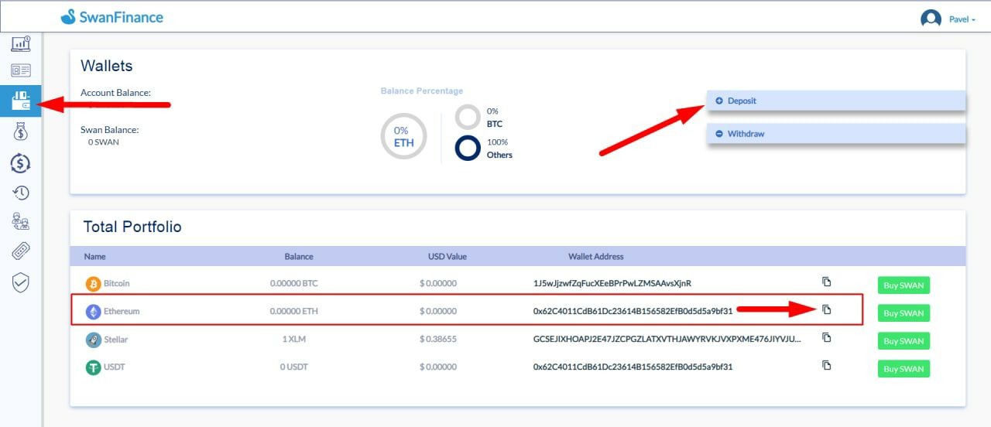Click the profile ID card sidebar icon

coord(21,71)
